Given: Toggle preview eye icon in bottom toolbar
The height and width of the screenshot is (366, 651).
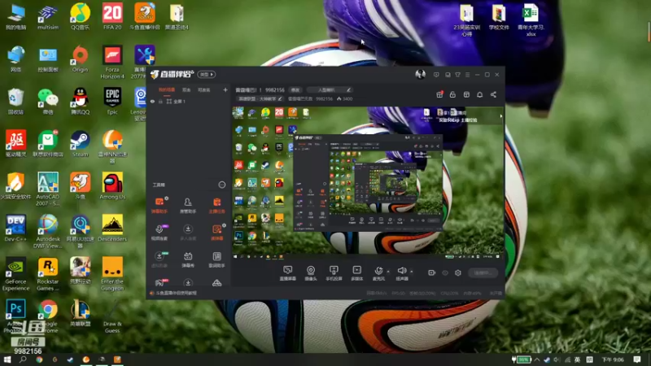Looking at the screenshot, I should click(x=445, y=272).
